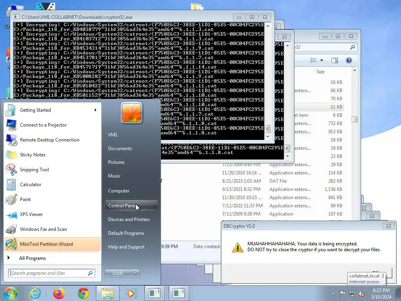The height and width of the screenshot is (301, 401).
Task: Click the cryptor console window icon
Action: pos(16,17)
